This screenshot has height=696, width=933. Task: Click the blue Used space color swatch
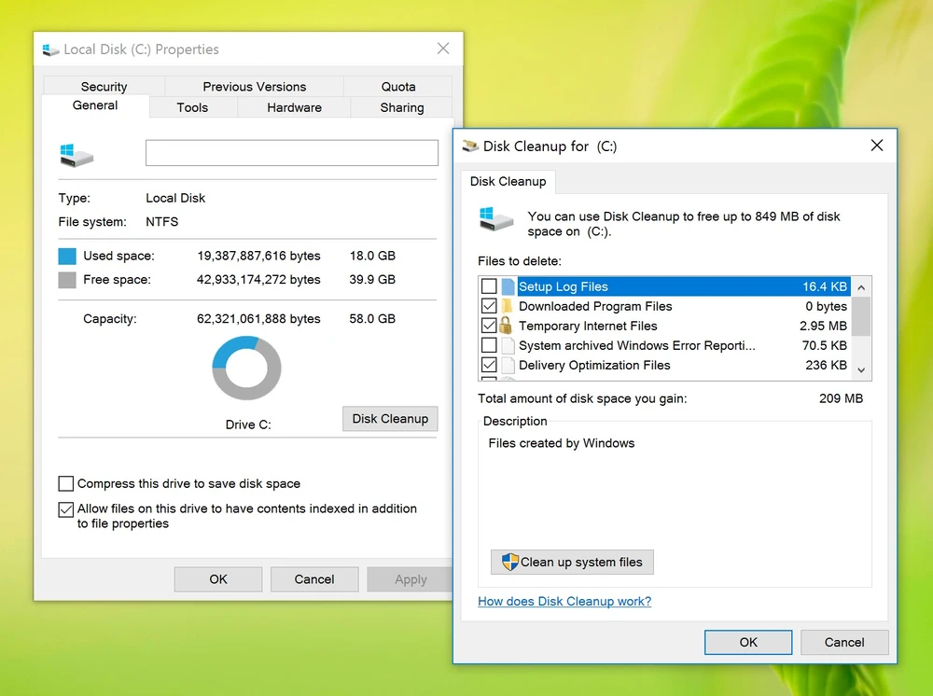67,256
